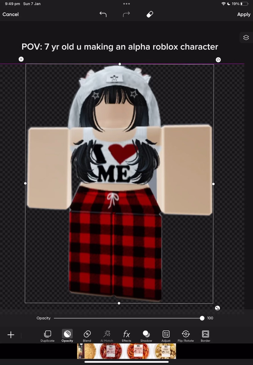Tap the rotate handle at sticker corner
This screenshot has width=253, height=365.
[x=218, y=60]
